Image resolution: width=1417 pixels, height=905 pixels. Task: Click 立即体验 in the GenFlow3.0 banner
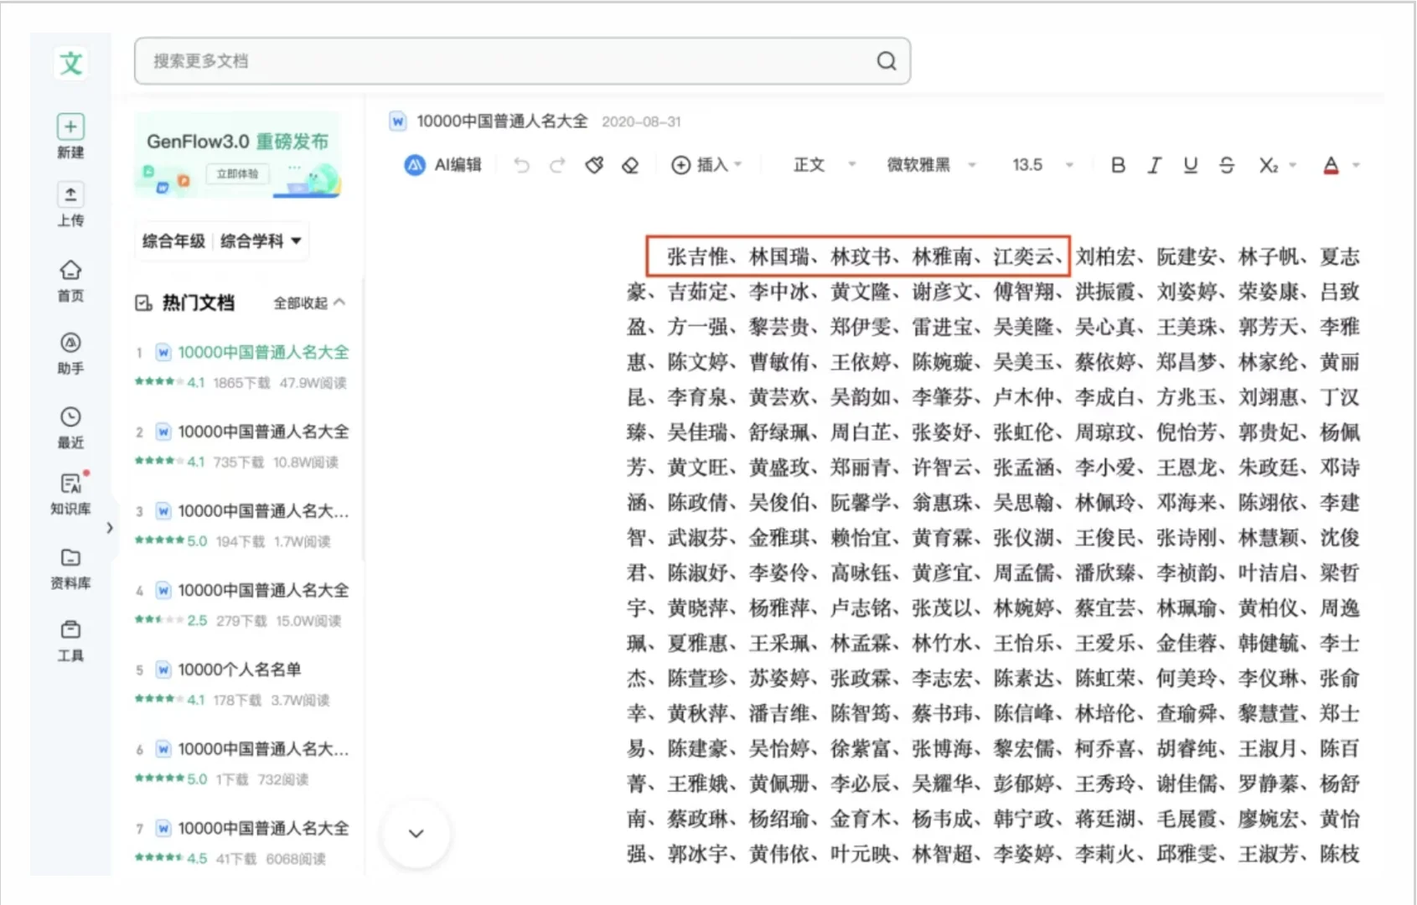point(236,174)
